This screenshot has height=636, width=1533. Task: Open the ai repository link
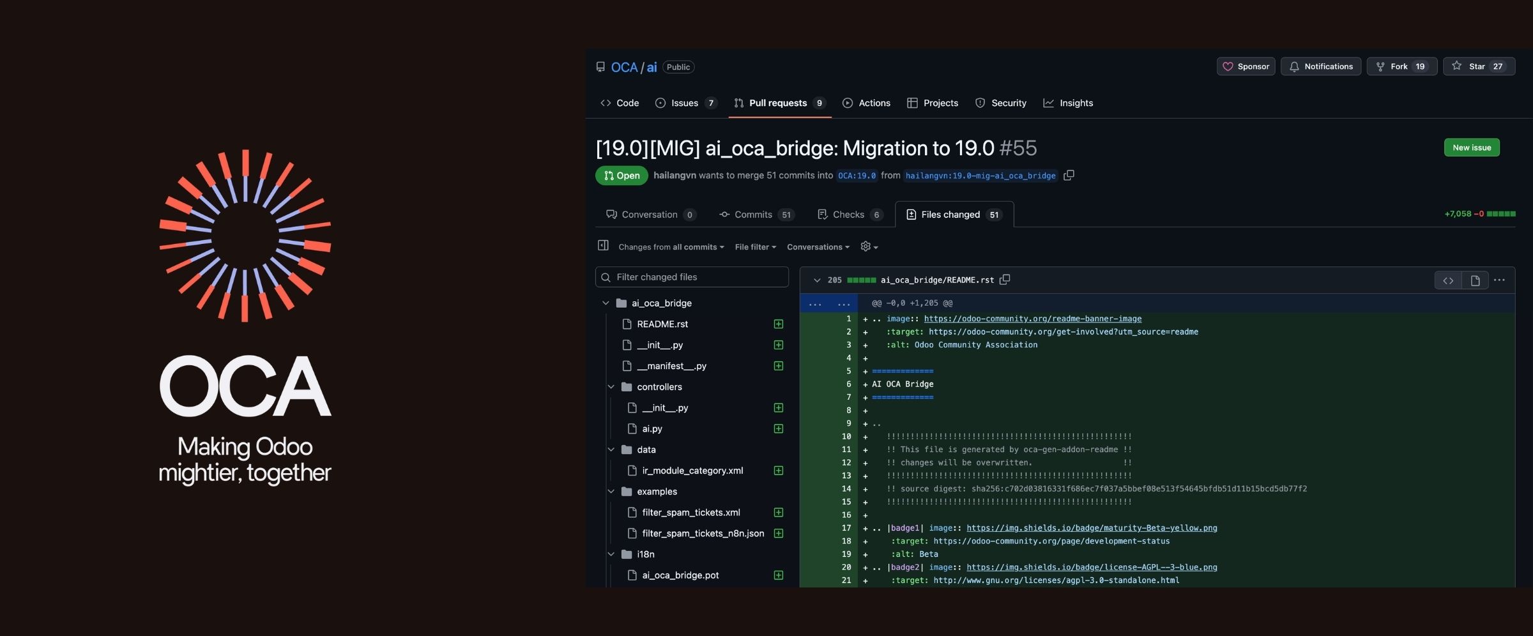point(652,67)
